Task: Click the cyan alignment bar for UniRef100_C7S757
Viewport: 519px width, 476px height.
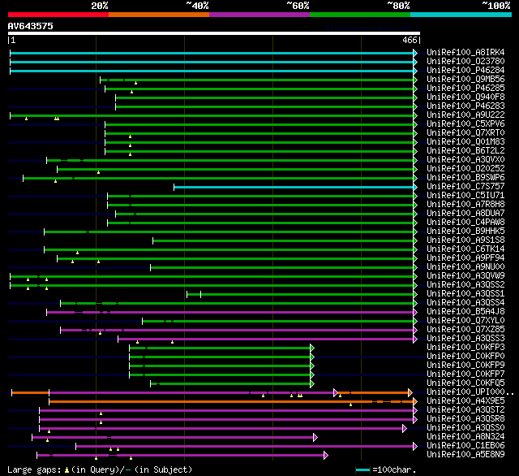Action: [x=294, y=188]
